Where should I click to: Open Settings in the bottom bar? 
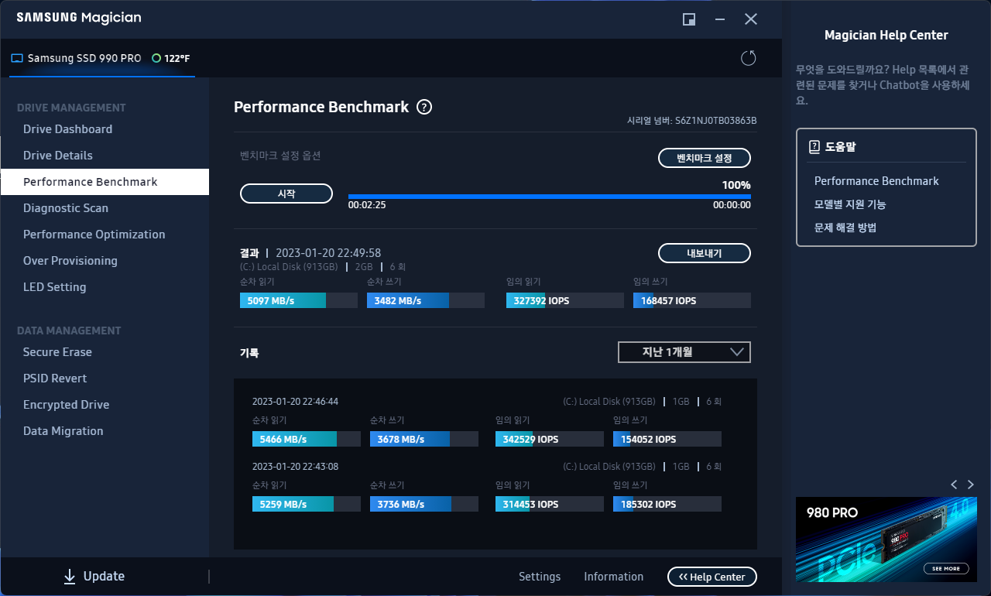540,577
